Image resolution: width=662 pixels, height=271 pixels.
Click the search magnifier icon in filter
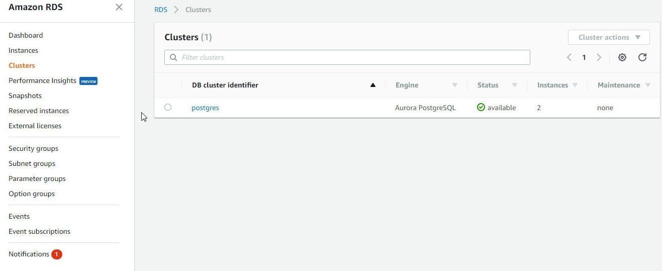[x=173, y=57]
